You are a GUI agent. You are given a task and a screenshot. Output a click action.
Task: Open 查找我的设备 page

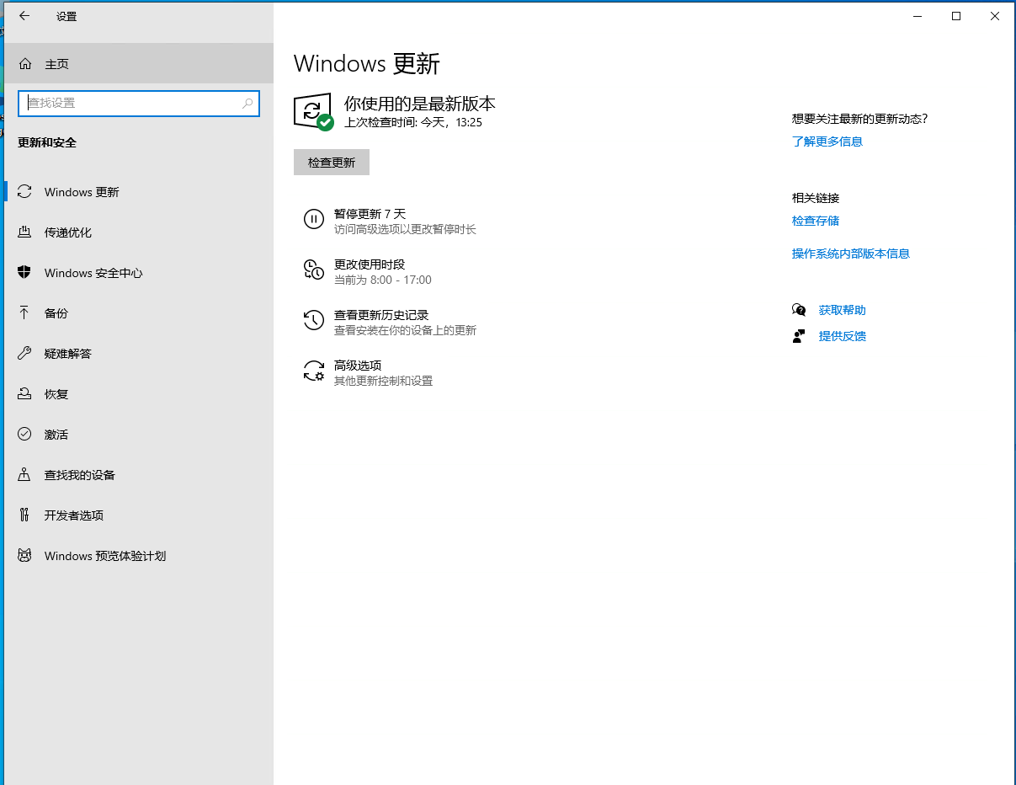pyautogui.click(x=139, y=475)
